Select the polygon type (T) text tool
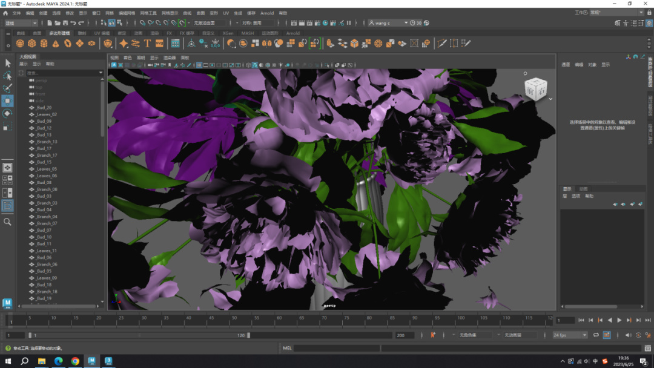 click(147, 44)
